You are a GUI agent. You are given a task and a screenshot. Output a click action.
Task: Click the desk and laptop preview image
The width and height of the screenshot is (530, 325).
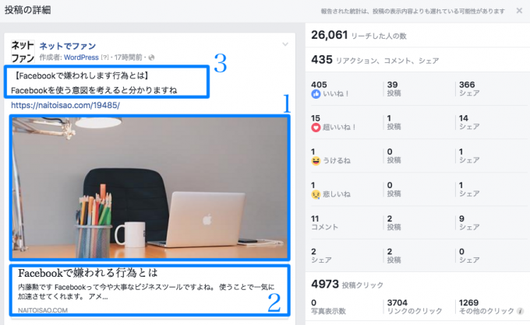(150, 188)
